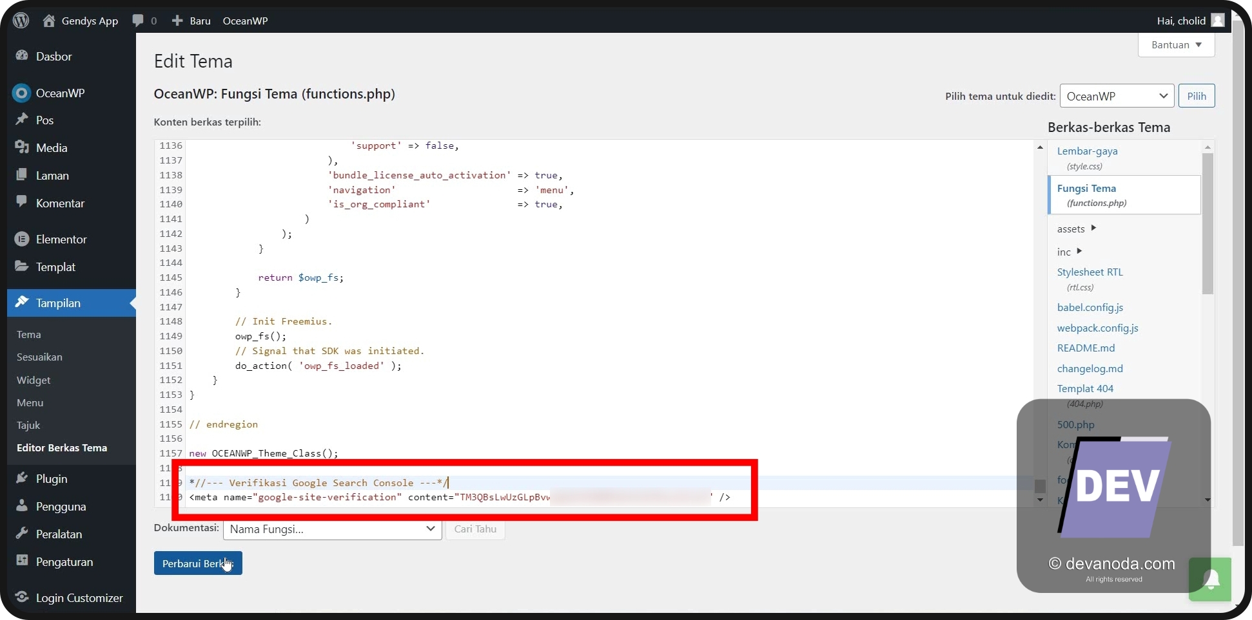Expand the inc folder

1070,252
